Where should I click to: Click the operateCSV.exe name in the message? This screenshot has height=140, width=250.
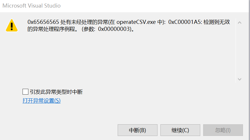(136, 22)
